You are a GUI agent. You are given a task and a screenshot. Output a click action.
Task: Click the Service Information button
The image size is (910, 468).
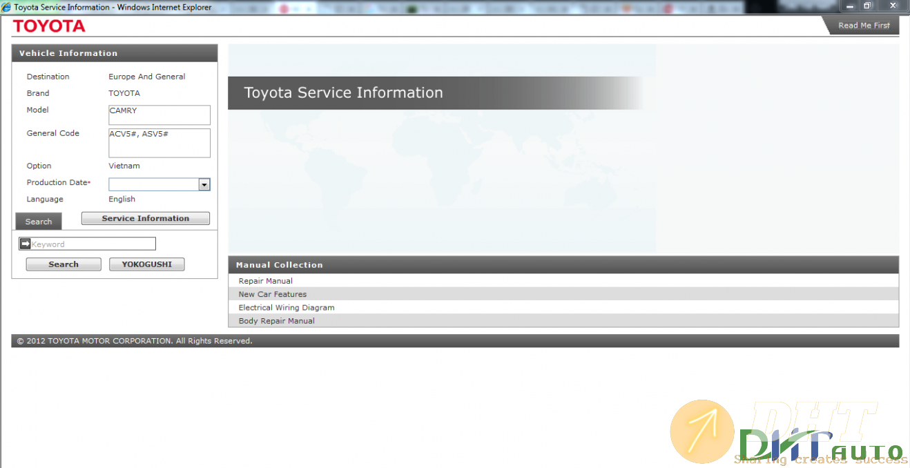tap(146, 218)
